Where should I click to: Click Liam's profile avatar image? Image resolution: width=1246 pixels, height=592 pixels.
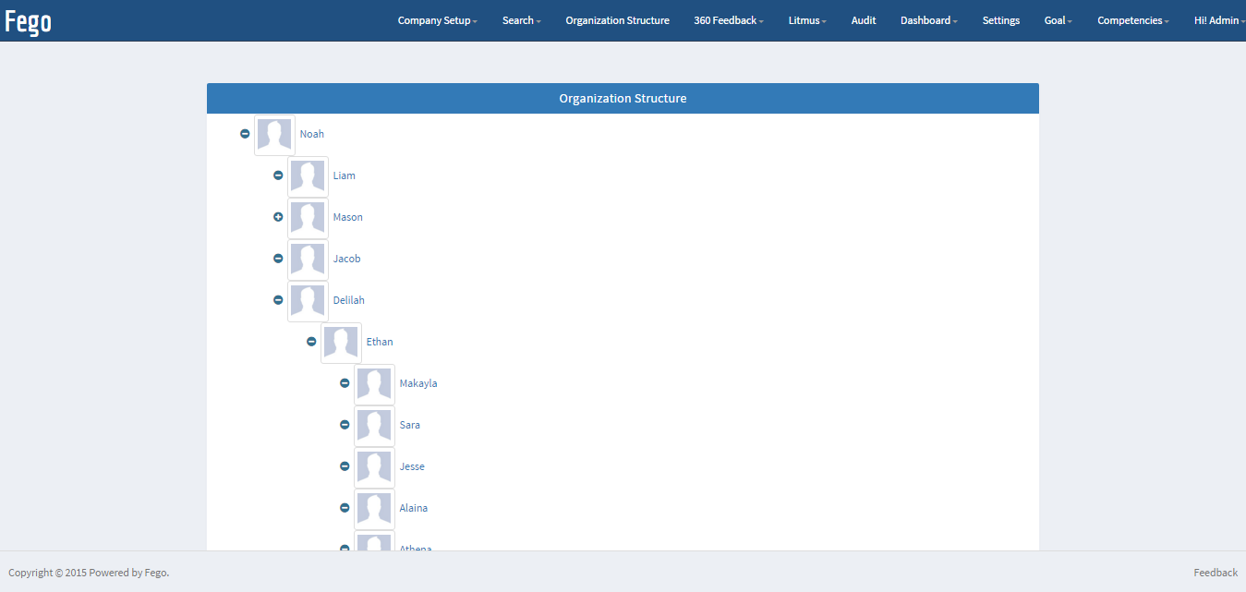[308, 176]
